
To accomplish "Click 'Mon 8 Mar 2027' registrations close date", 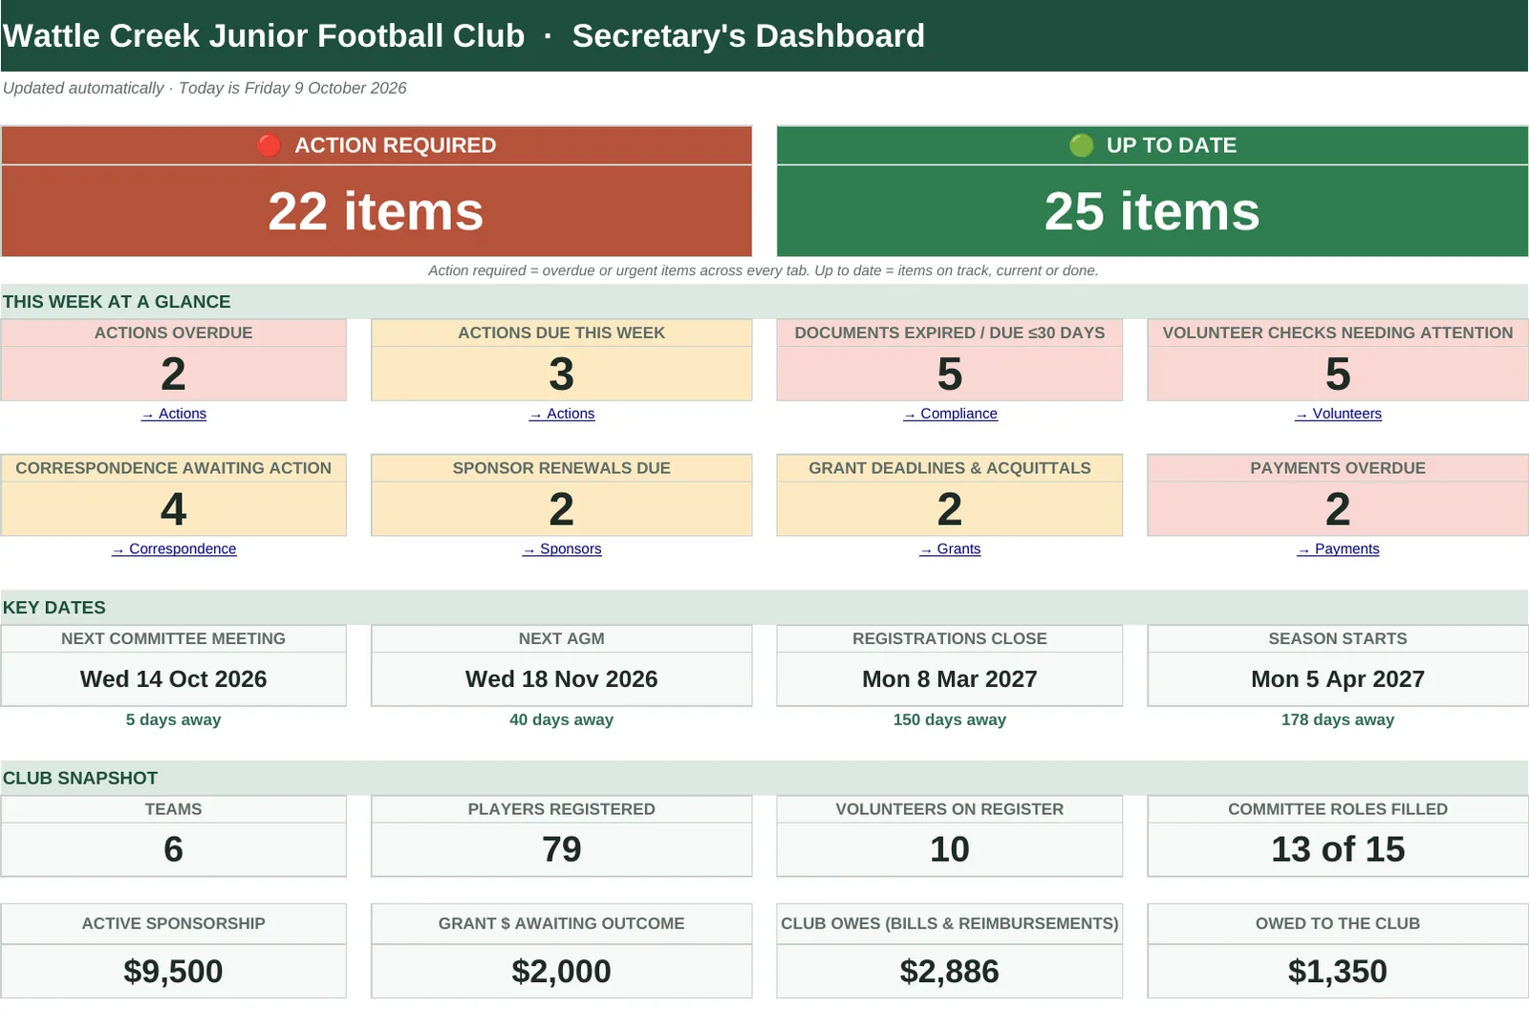I will [950, 679].
